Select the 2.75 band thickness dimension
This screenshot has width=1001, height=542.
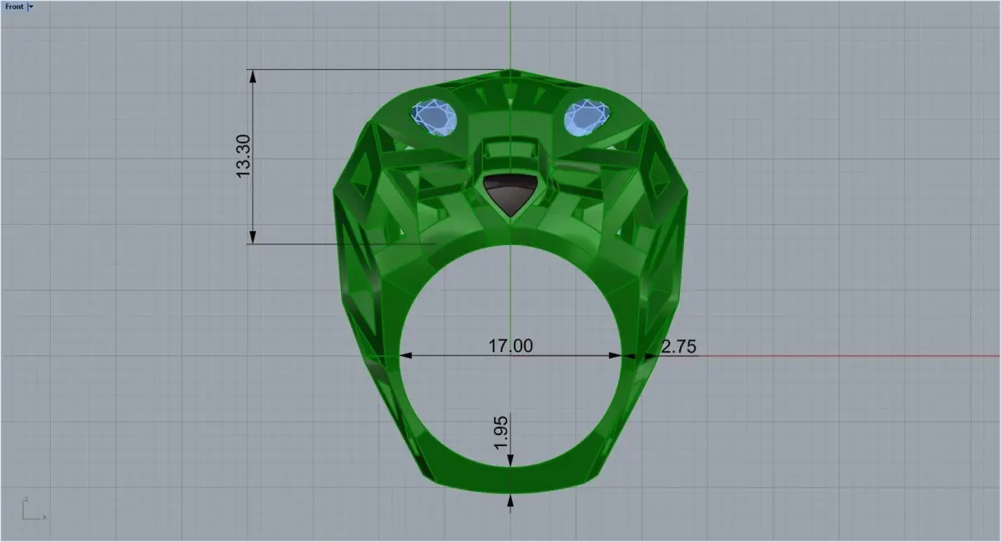(x=679, y=347)
